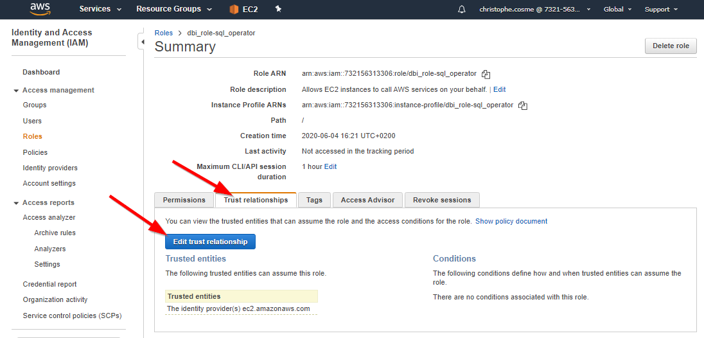This screenshot has height=338, width=704.
Task: Click the 'Not accessed in the tracking period' text
Action: [358, 151]
